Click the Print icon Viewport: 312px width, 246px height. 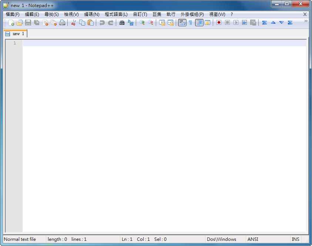(x=62, y=23)
